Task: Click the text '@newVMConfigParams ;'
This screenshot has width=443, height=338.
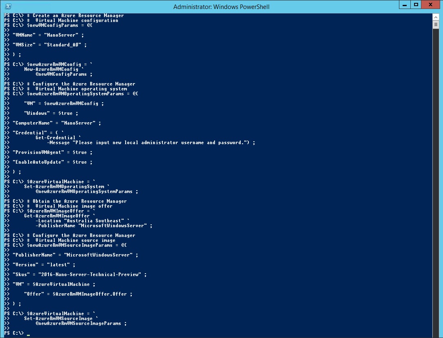Action: (64, 74)
